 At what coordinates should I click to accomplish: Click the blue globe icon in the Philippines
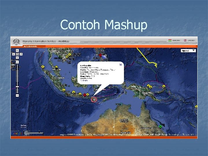104,57
